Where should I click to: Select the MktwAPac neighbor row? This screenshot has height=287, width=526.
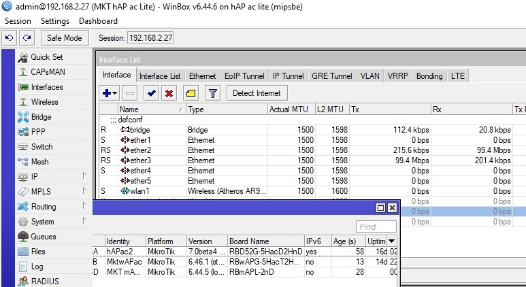click(245, 262)
